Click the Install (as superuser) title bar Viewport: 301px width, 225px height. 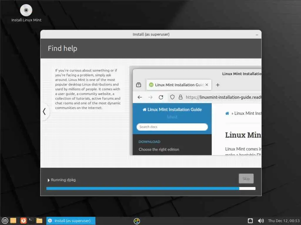pyautogui.click(x=151, y=35)
